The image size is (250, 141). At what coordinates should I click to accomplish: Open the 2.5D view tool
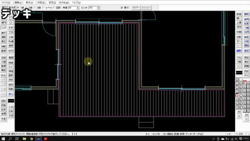[11, 107]
